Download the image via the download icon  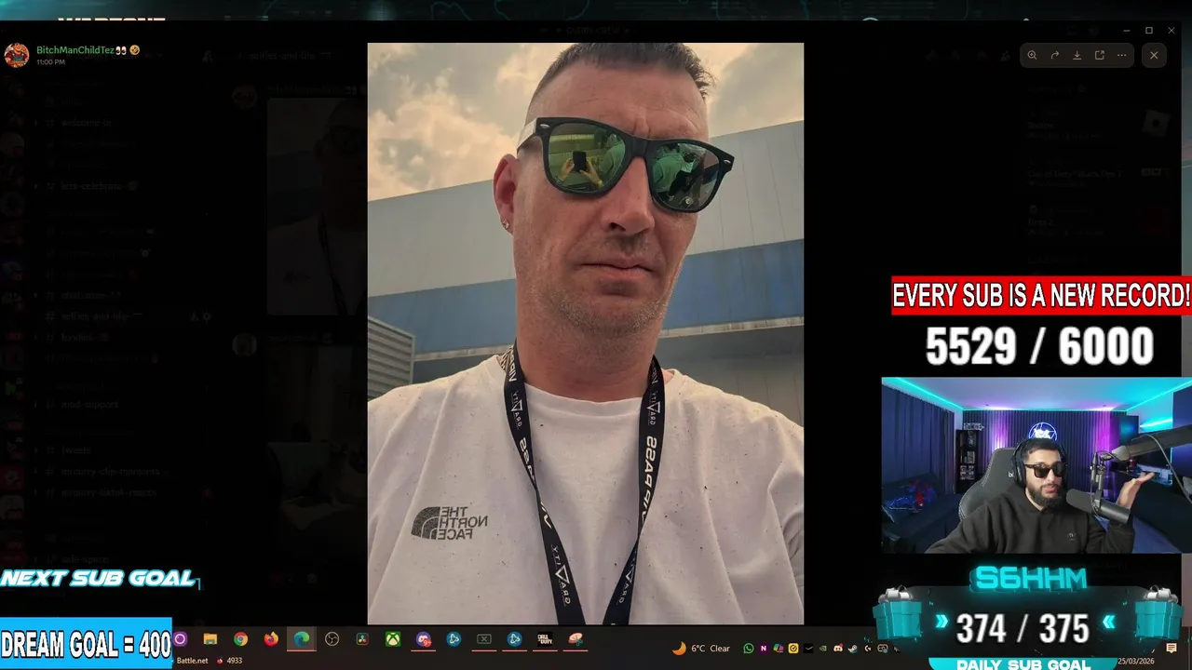tap(1077, 55)
